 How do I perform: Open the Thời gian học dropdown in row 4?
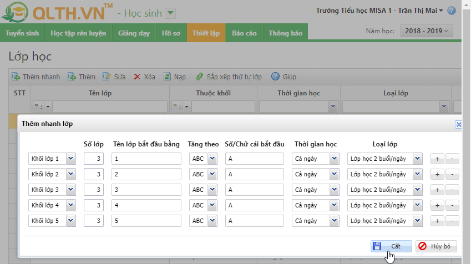[x=333, y=205]
